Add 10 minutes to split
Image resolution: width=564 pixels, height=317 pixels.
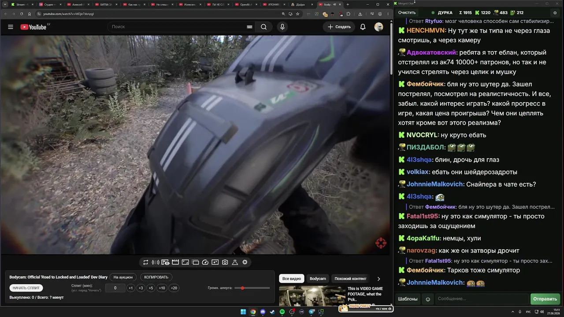click(162, 288)
